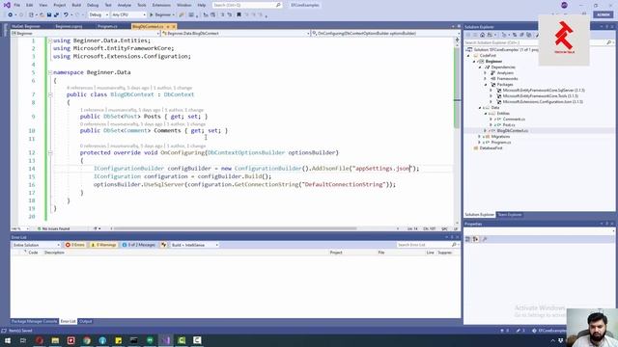Open the Build + IntelliSense dropdown

pos(195,245)
